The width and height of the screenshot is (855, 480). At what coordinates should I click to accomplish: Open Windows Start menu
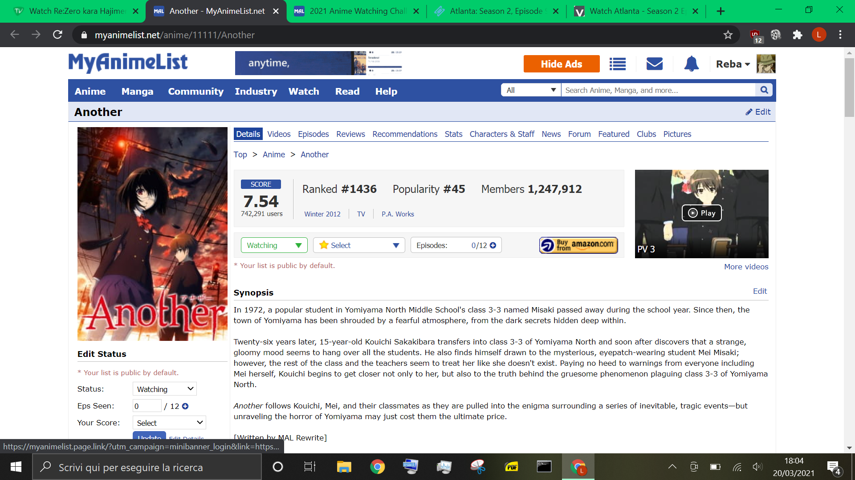16,467
